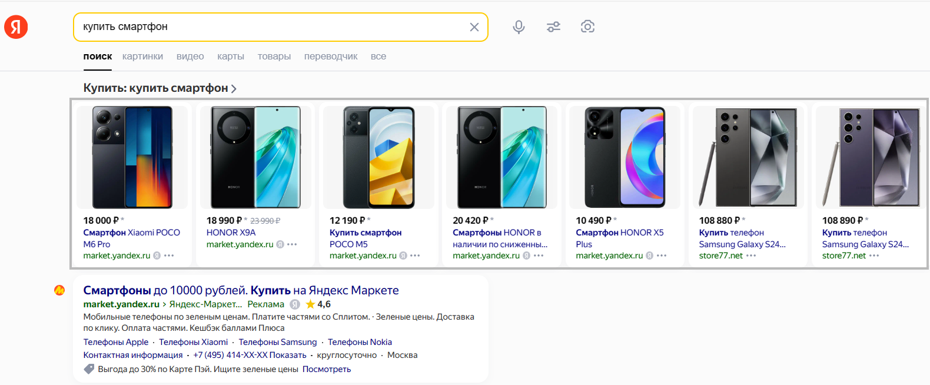Click 'Посмотреть' promo link

[x=327, y=369]
